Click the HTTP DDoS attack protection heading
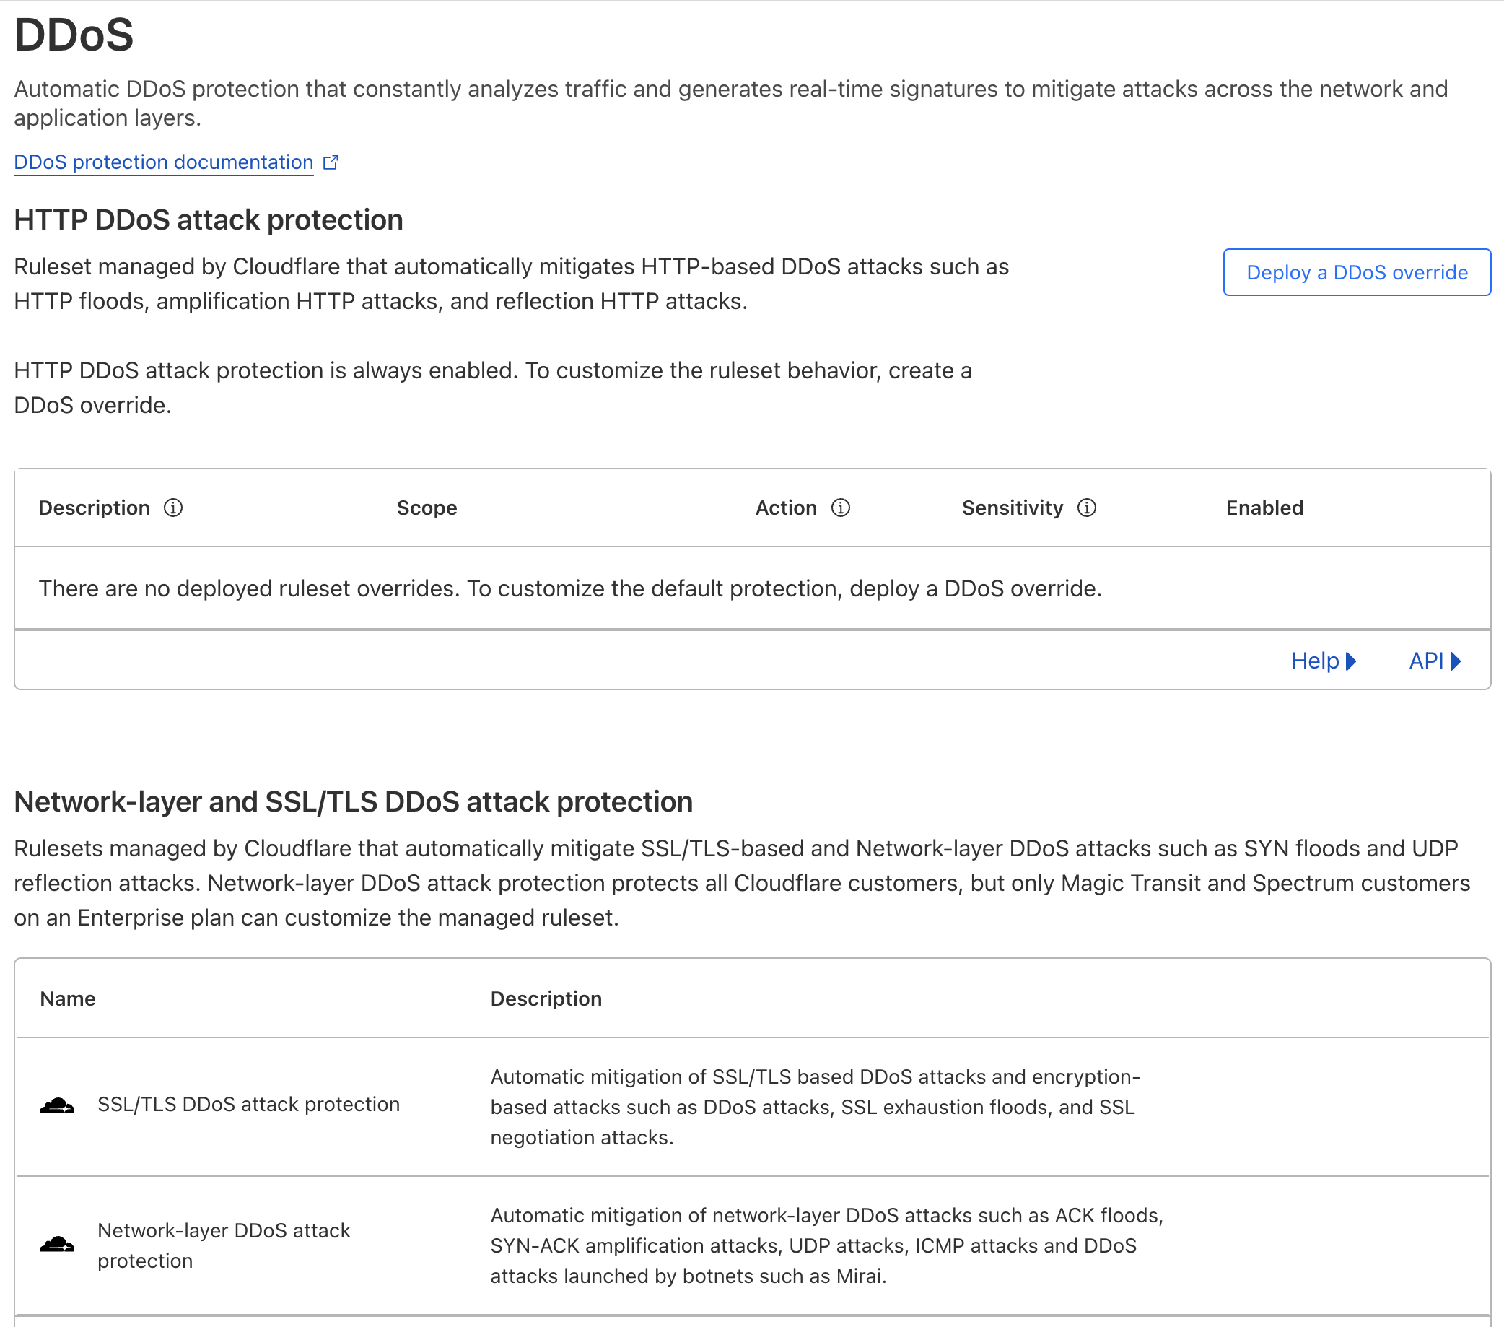 point(209,220)
